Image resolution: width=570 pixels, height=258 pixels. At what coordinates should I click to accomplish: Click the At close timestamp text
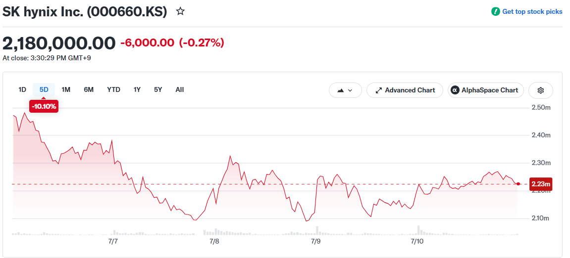click(47, 58)
